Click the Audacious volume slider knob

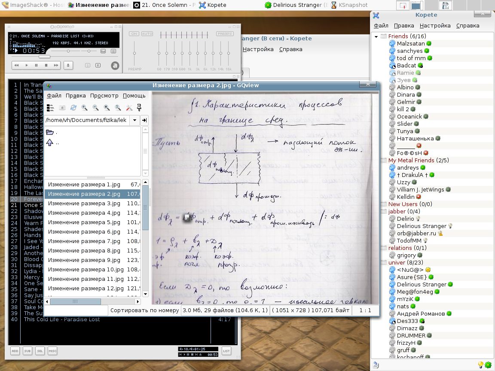click(x=68, y=51)
